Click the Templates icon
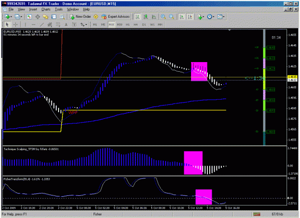The height and width of the screenshot is (218, 300). pos(220,17)
